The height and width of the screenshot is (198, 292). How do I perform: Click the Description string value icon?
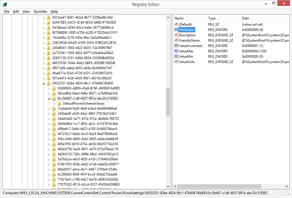click(176, 35)
